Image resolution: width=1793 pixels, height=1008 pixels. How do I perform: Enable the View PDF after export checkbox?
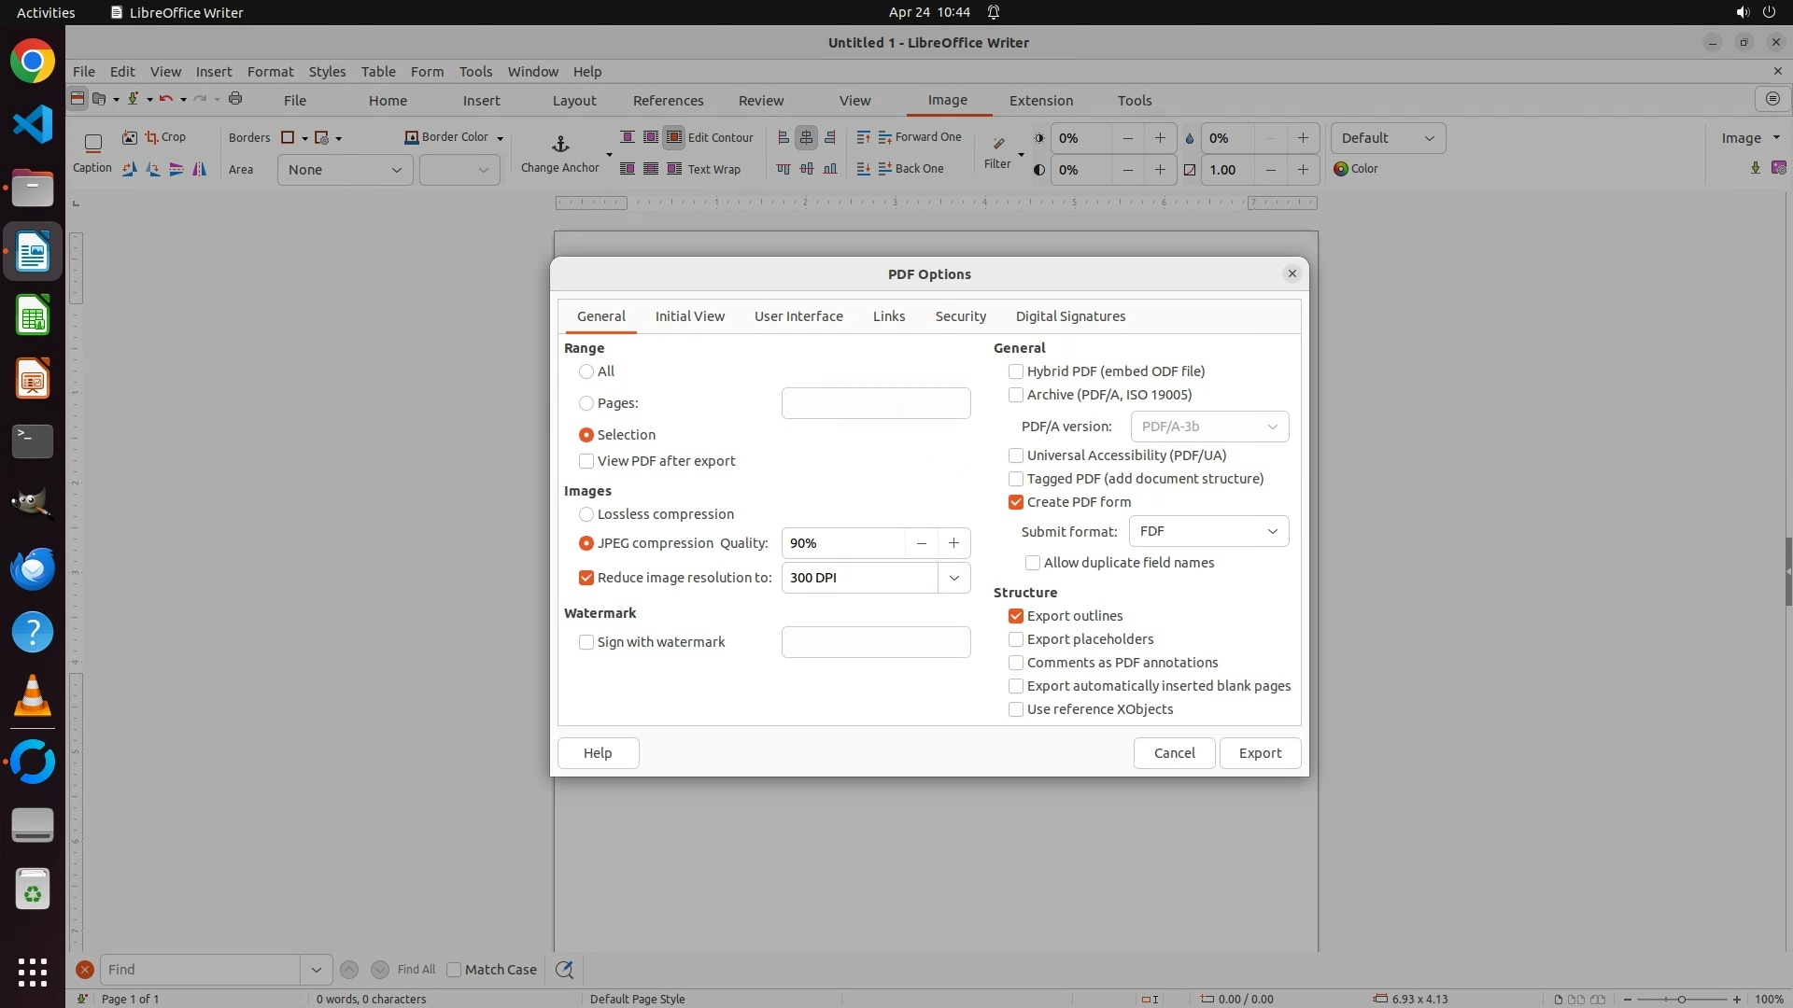(586, 461)
